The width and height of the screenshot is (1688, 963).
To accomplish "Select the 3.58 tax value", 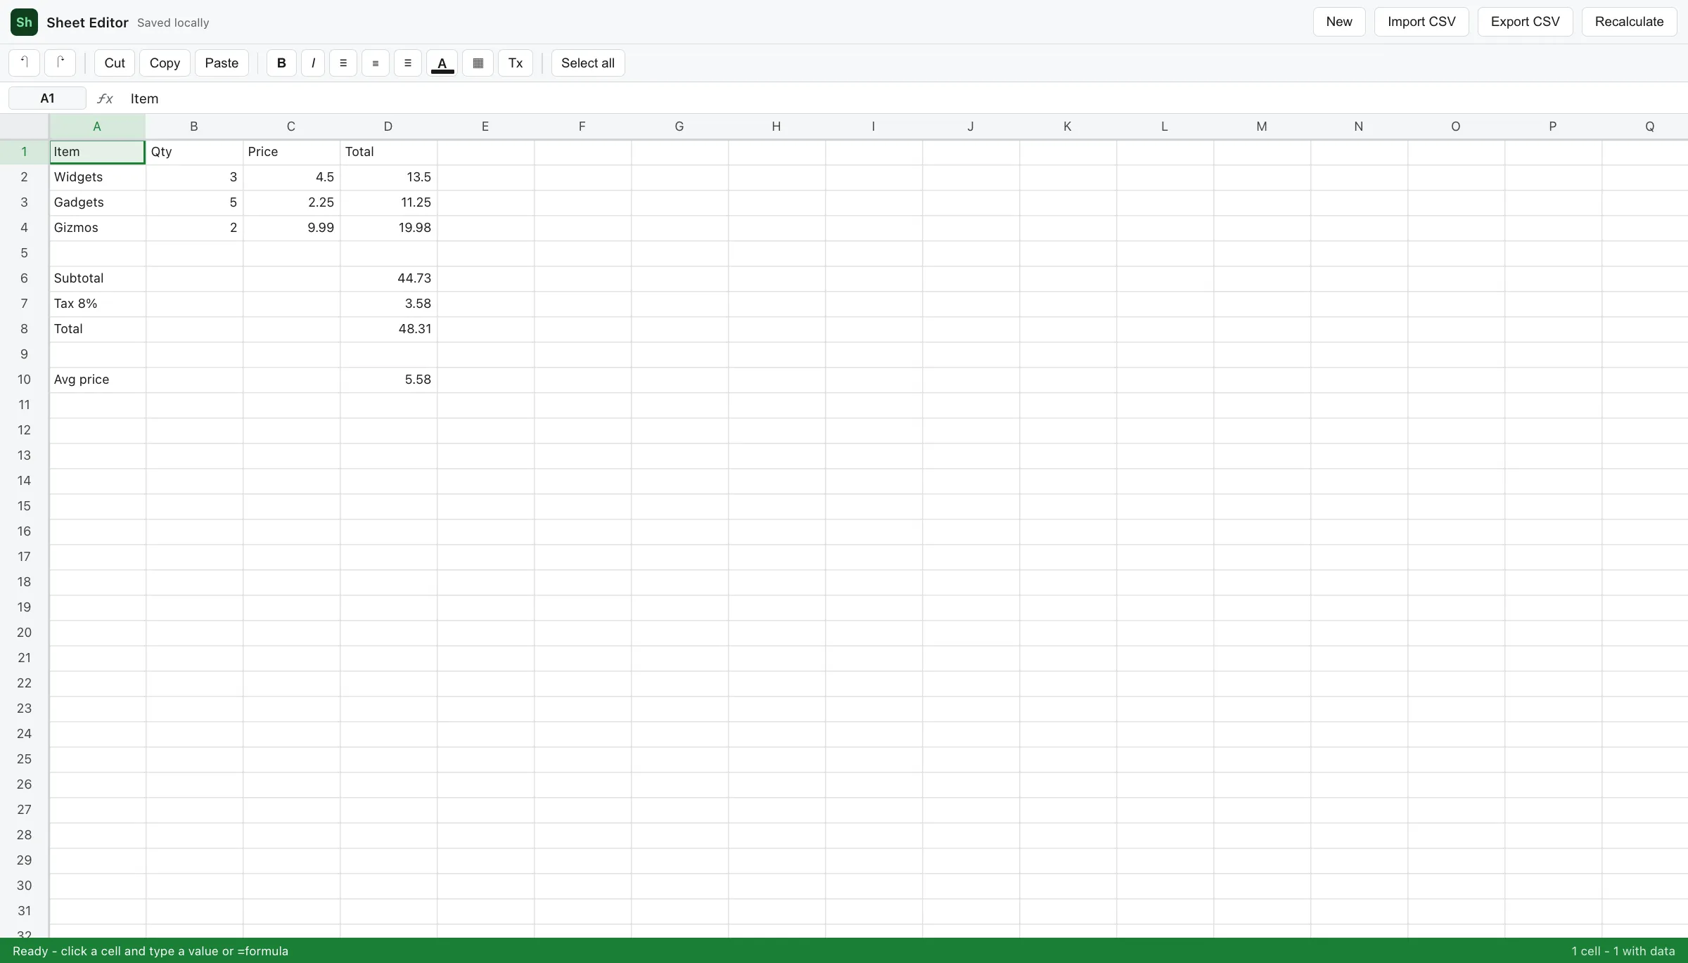I will click(x=388, y=304).
